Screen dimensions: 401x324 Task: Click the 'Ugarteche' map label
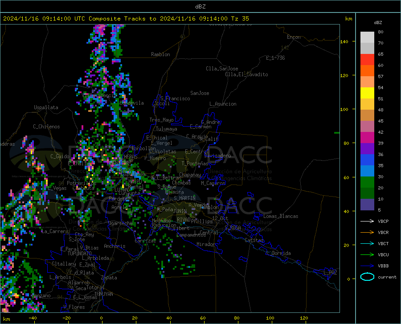[120, 223]
